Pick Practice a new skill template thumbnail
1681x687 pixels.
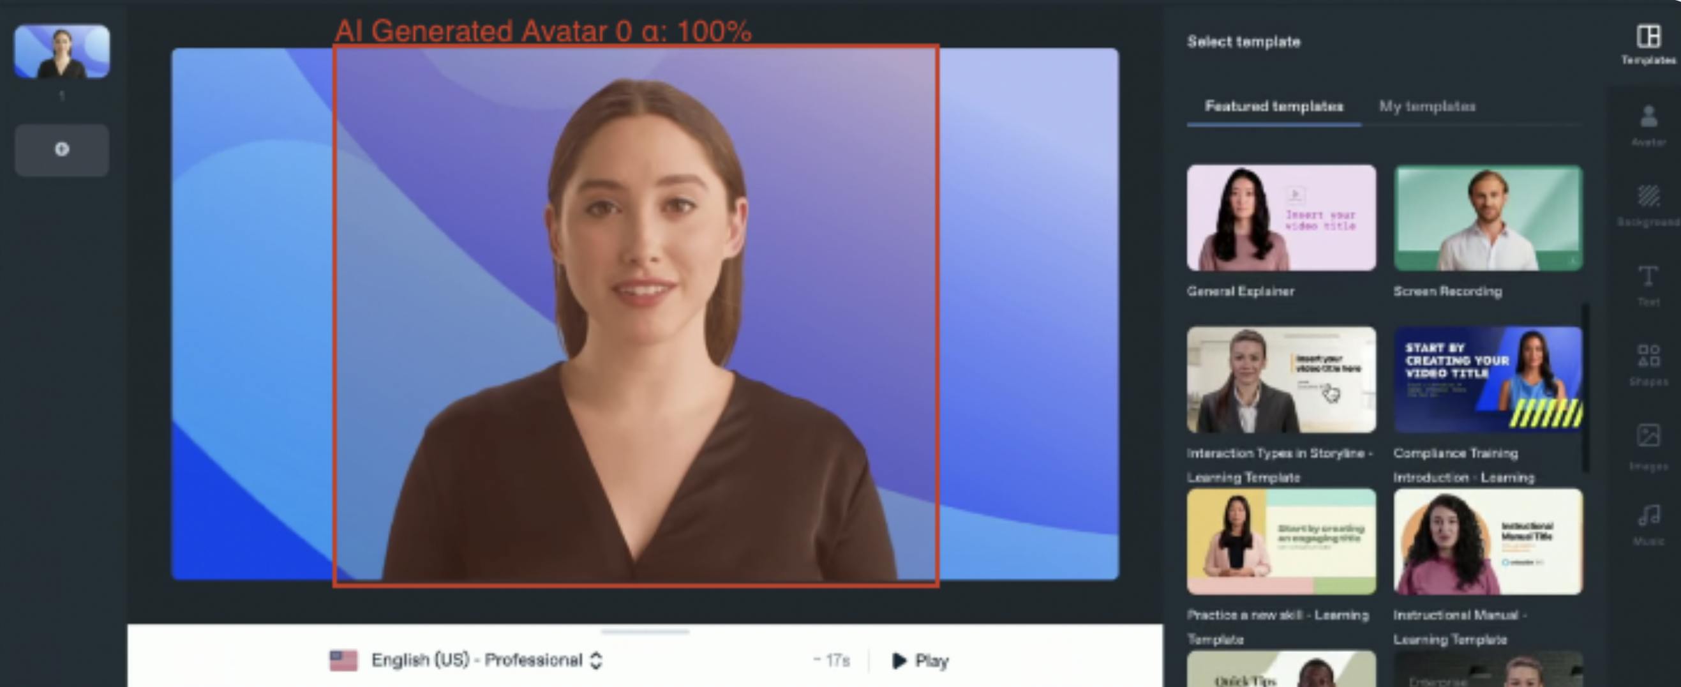pyautogui.click(x=1281, y=541)
